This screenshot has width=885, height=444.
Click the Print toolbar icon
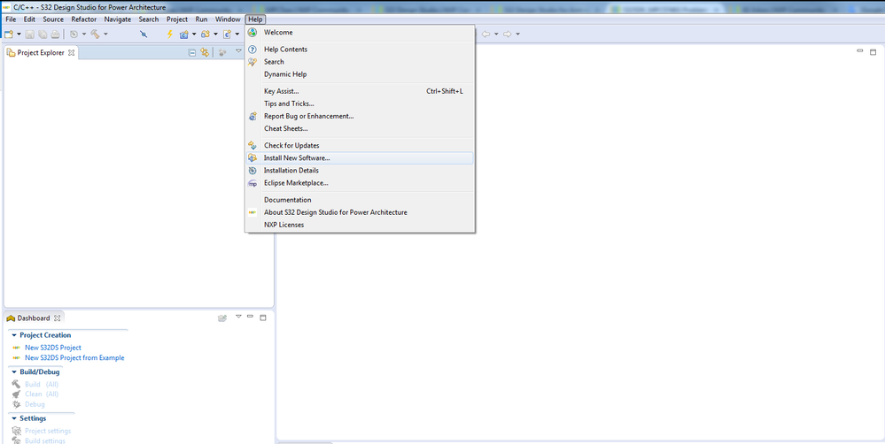click(x=55, y=34)
